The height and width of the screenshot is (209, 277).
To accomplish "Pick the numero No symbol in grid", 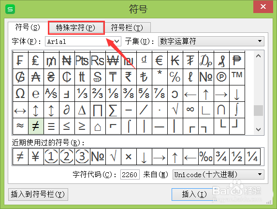I will (x=206, y=77).
